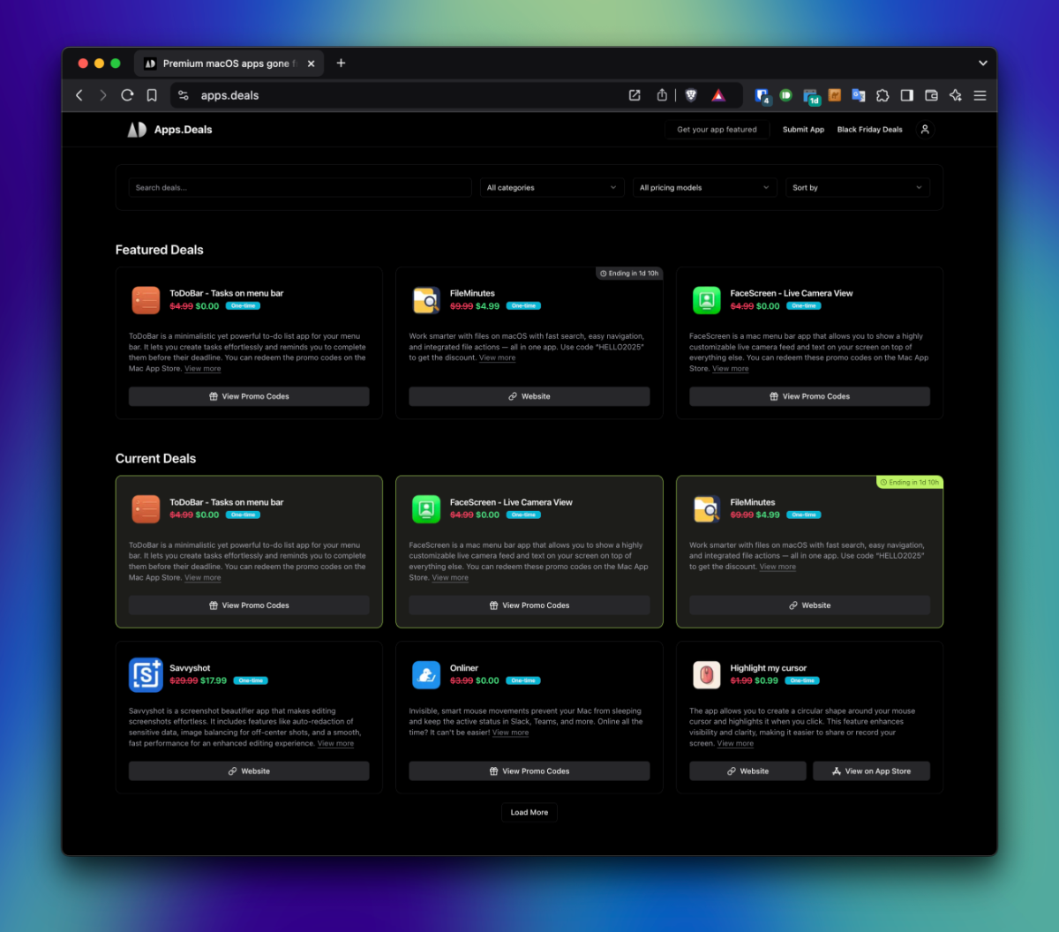The image size is (1059, 932).
Task: Close the Premium macOS apps tab
Action: pos(311,64)
